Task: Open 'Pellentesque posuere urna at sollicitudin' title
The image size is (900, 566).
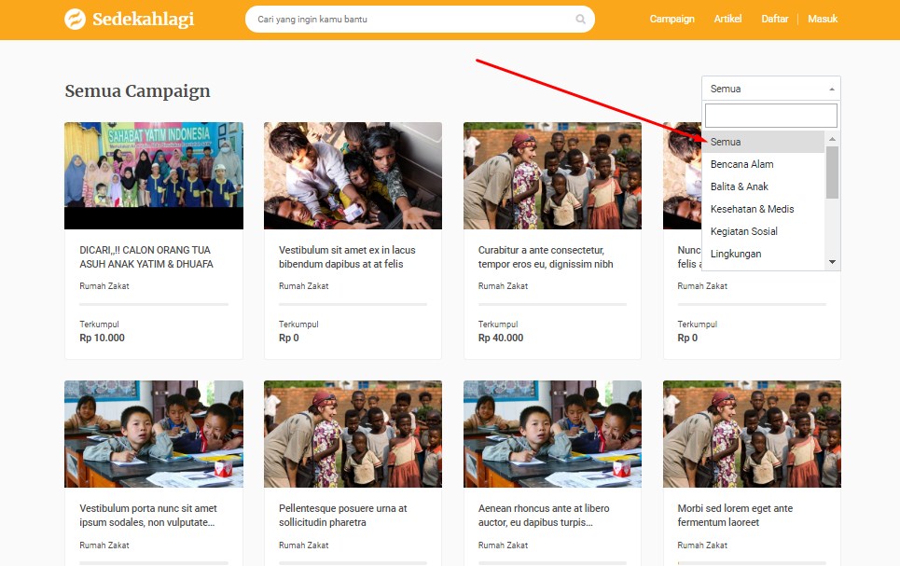Action: tap(342, 516)
